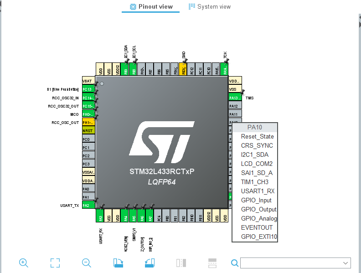Image resolution: width=361 pixels, height=273 pixels.
Task: Click the B1 Blue PushButton label
Action: tap(62, 89)
